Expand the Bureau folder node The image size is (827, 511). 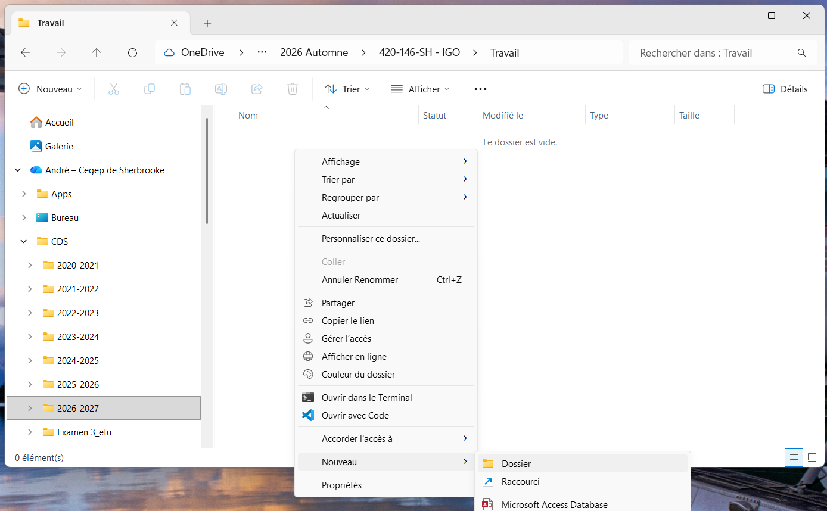click(24, 217)
